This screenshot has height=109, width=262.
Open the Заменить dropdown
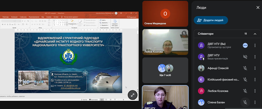pos(105,23)
